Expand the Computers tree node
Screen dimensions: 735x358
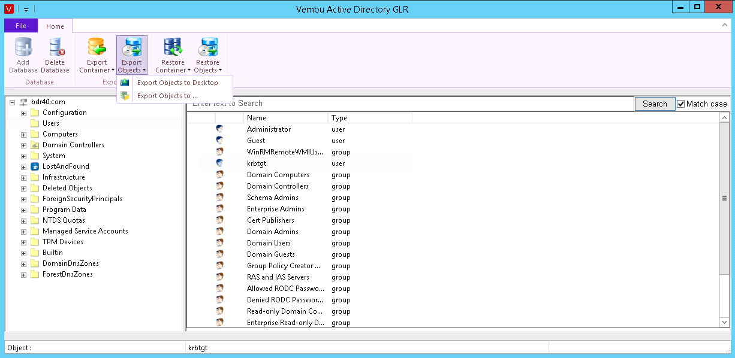[23, 134]
